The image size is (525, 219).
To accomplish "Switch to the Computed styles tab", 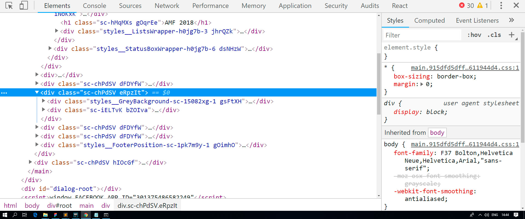I will (430, 21).
